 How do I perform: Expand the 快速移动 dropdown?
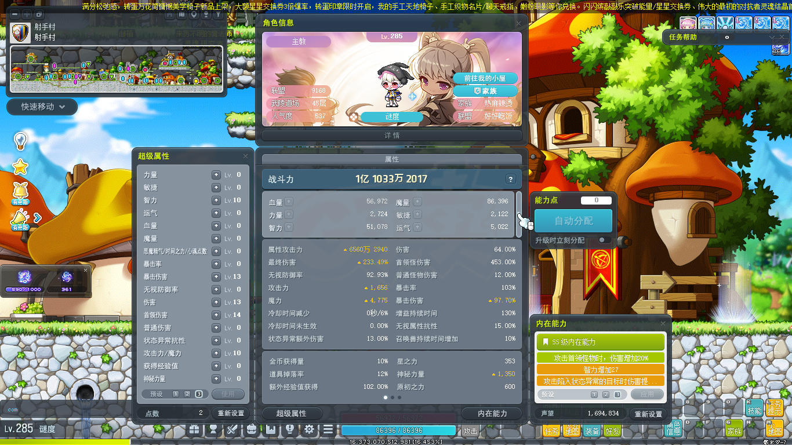(42, 107)
